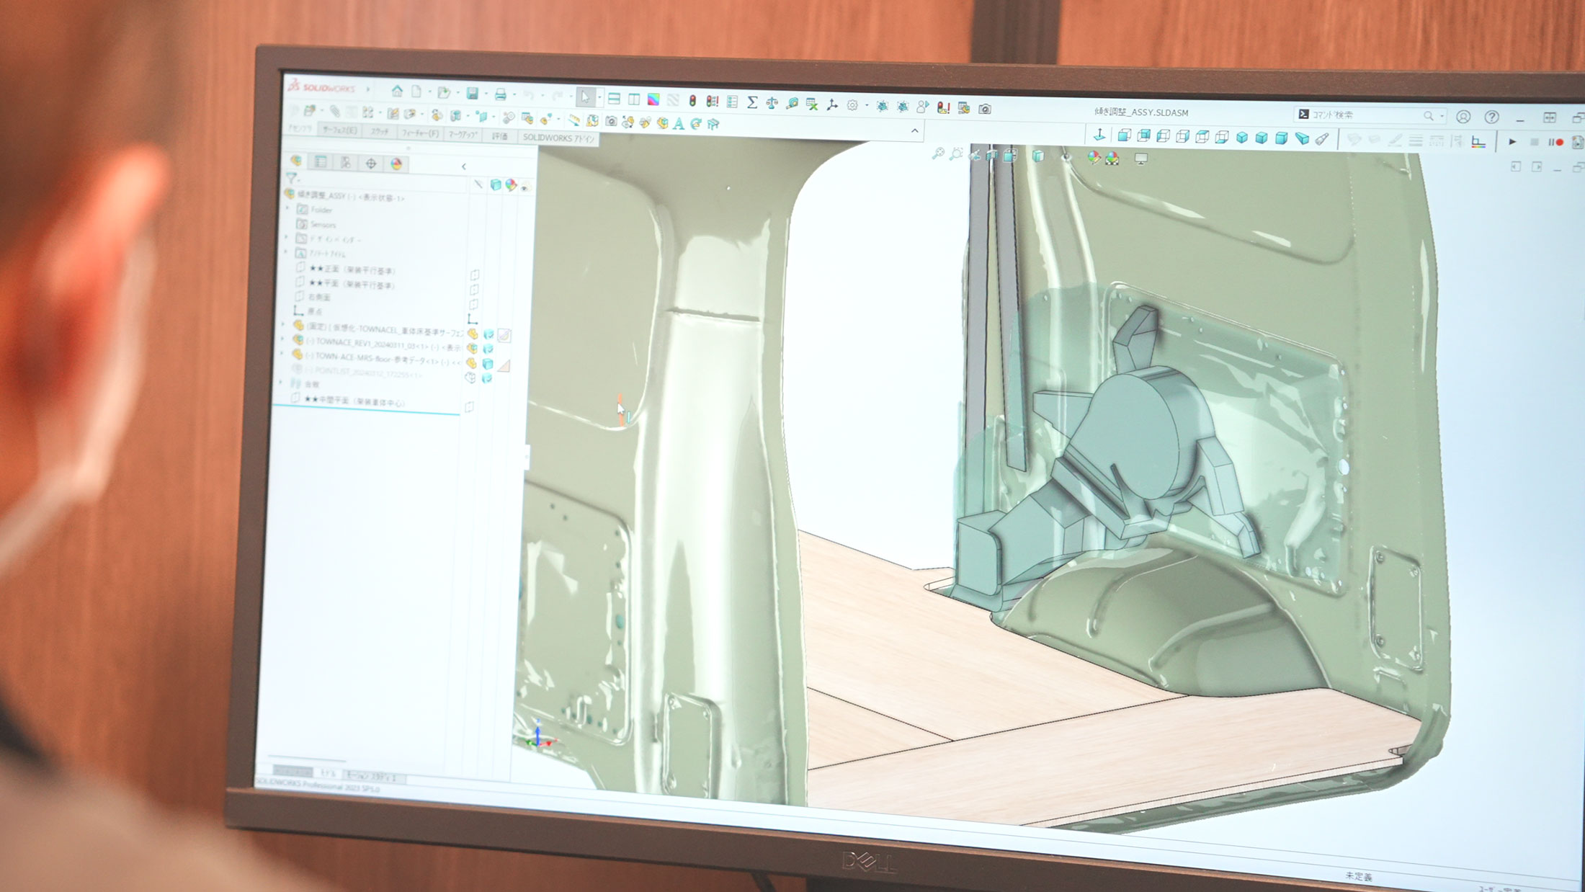Collapse the CommandManager ribbon with the up chevron
This screenshot has width=1585, height=892.
tap(914, 130)
